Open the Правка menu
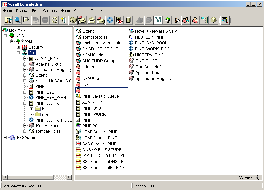This screenshot has width=264, height=190. pyautogui.click(x=22, y=11)
